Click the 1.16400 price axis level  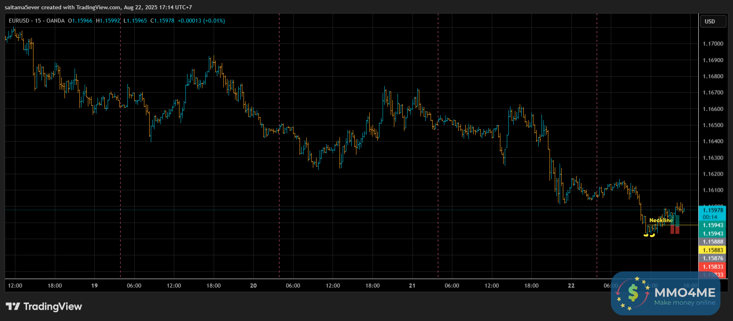[x=713, y=141]
